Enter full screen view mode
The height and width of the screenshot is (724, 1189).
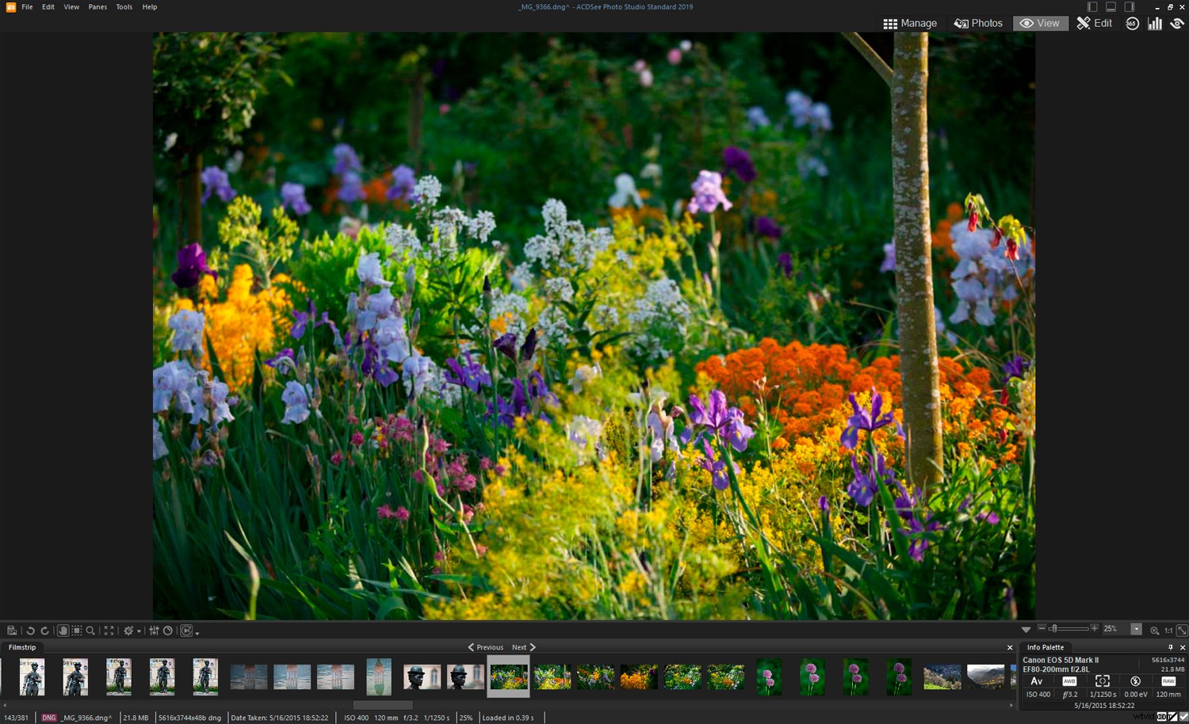pyautogui.click(x=108, y=631)
